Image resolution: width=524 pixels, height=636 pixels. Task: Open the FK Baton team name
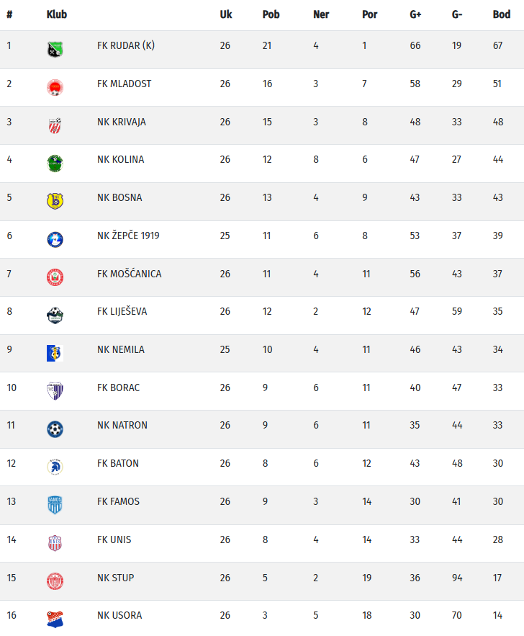(118, 463)
